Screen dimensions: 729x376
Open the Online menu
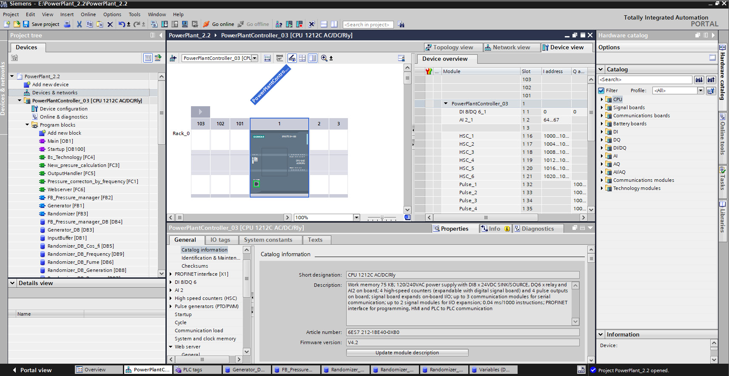click(x=88, y=14)
